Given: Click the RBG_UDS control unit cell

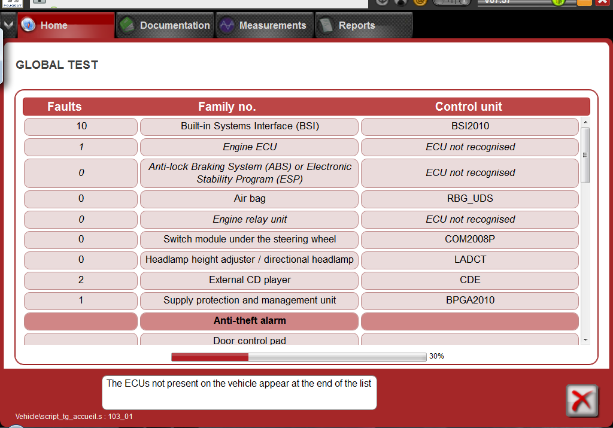Looking at the screenshot, I should point(470,199).
